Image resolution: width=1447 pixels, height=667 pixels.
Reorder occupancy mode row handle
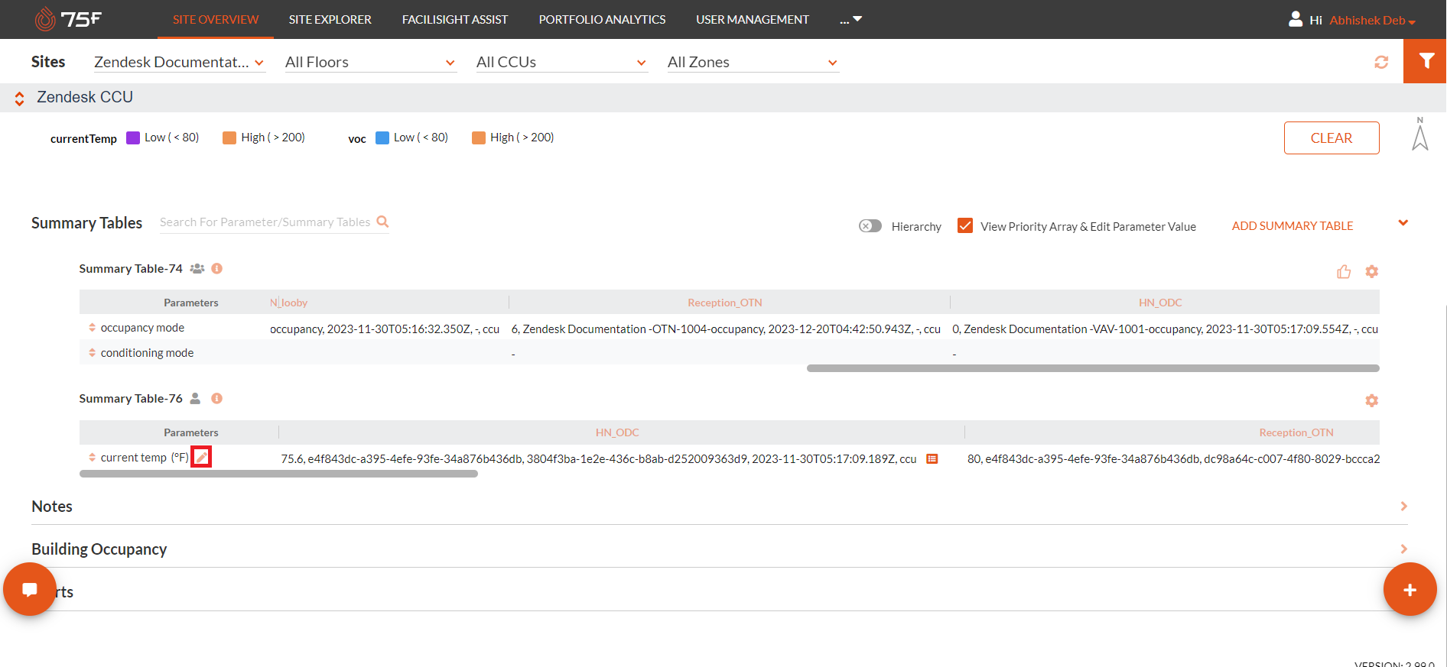point(92,328)
